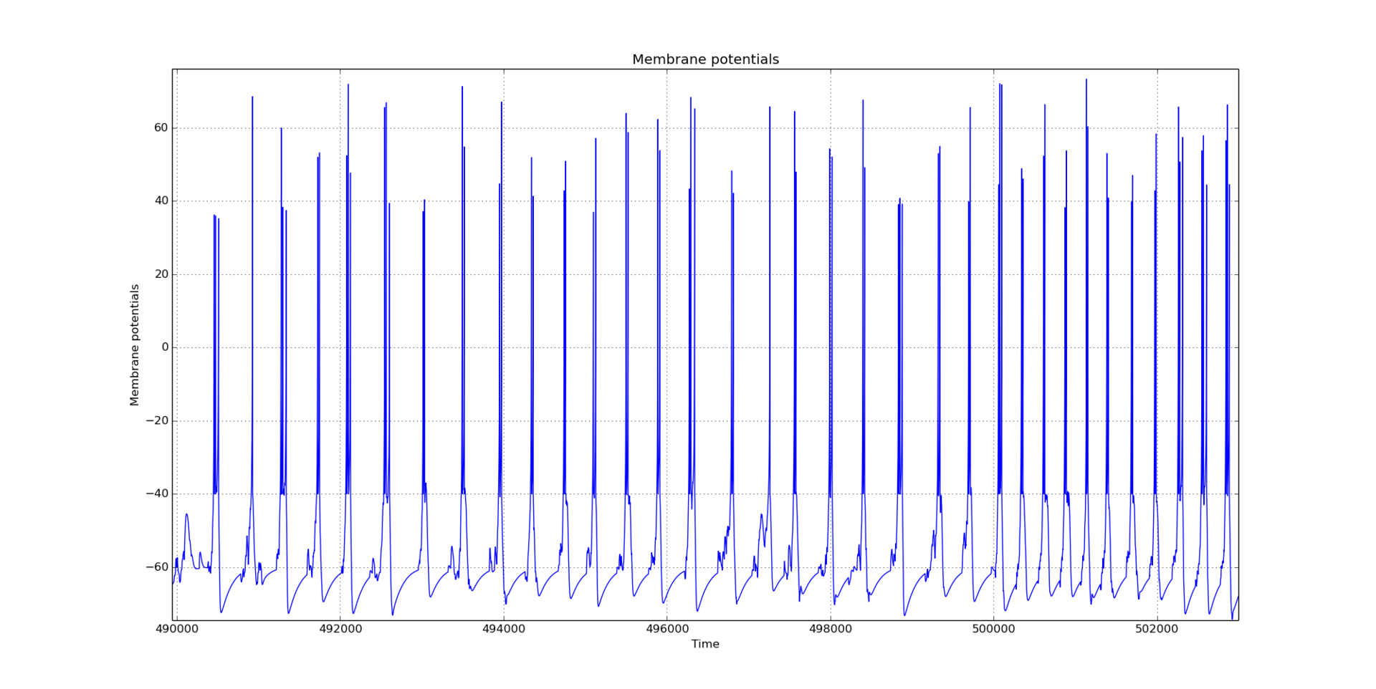Screen dimensions: 1376x689
Task: Click x-axis tick label 492000
Action: click(340, 629)
